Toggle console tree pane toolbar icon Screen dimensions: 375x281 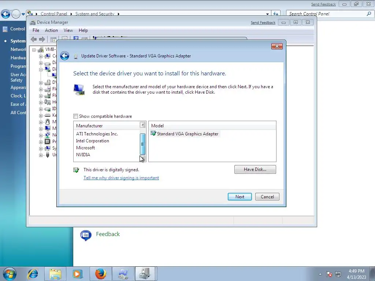pos(53,39)
